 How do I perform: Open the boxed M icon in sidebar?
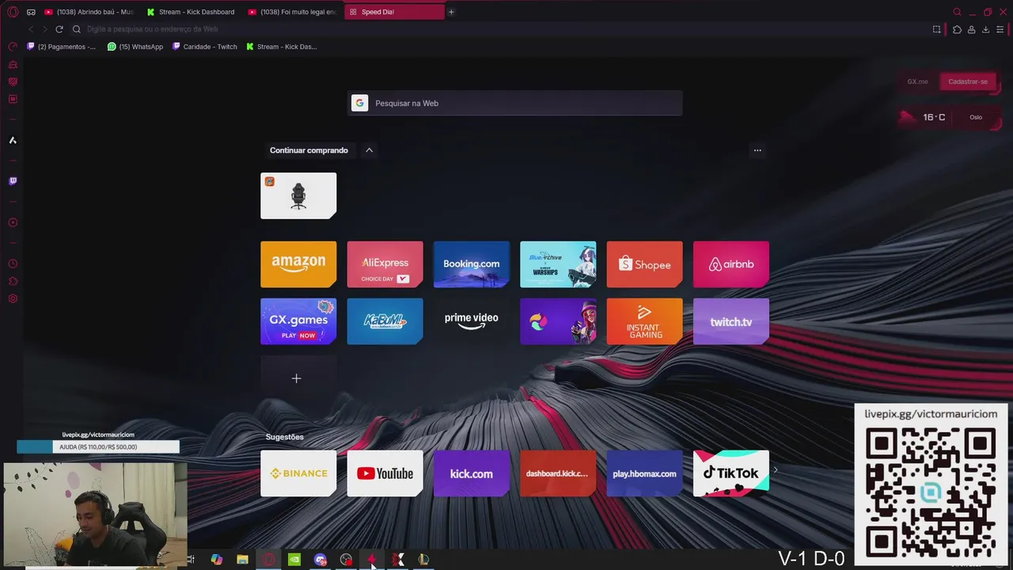coord(13,99)
